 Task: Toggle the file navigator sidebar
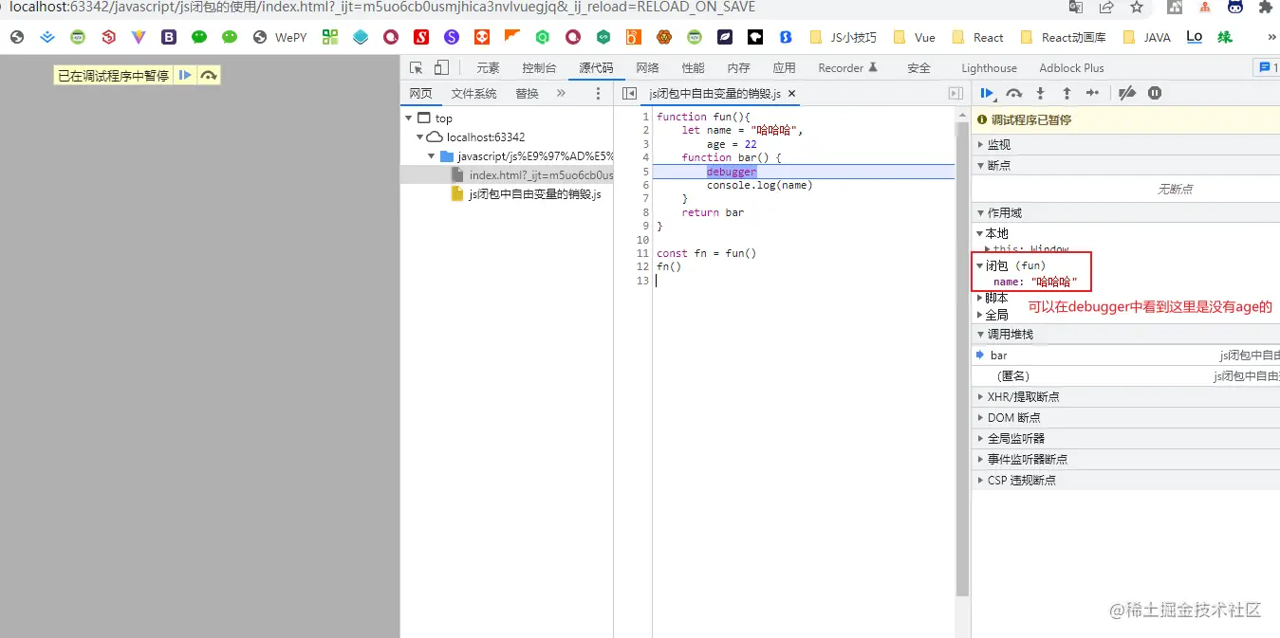629,93
